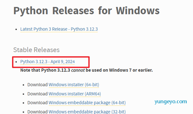
Task: Click the Python Releases for Windows heading
Action: click(86, 11)
